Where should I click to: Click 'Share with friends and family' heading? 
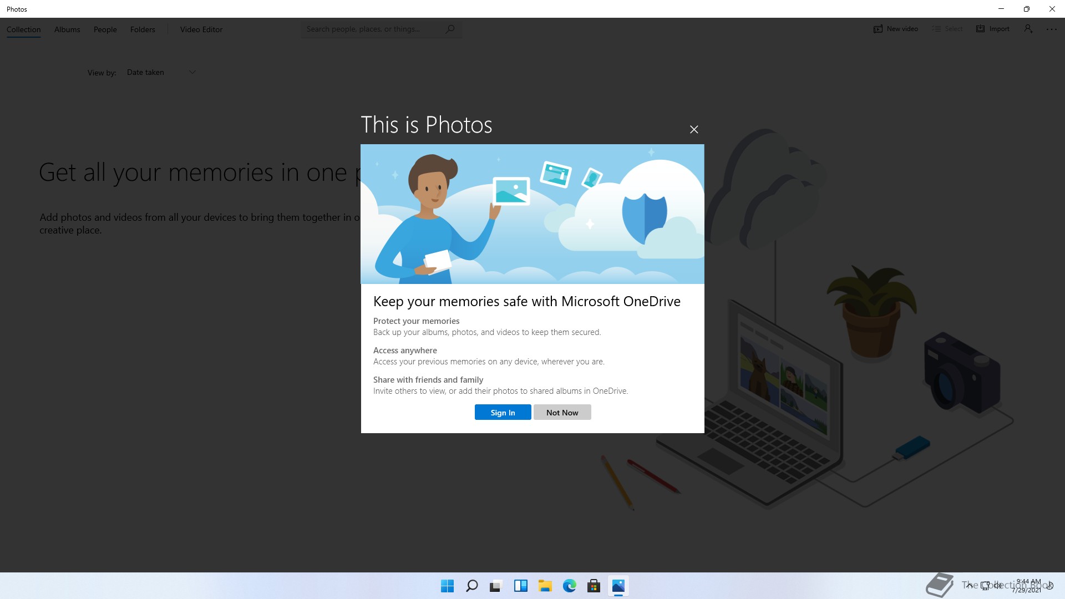[428, 379]
